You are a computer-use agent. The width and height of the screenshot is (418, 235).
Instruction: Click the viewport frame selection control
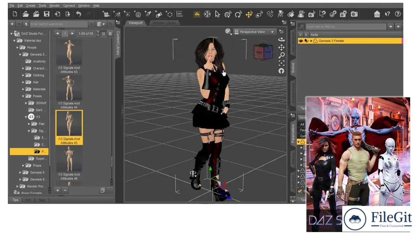click(281, 63)
